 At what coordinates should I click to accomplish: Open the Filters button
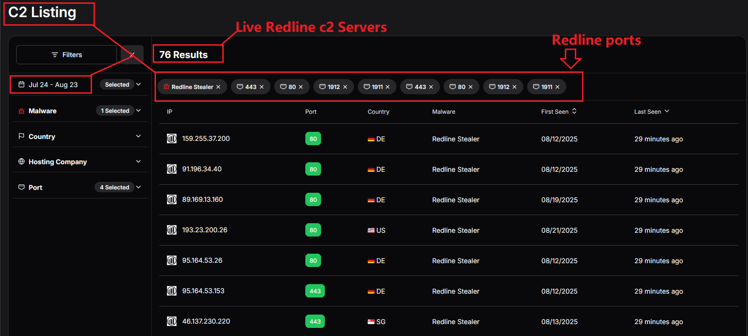[x=66, y=55]
